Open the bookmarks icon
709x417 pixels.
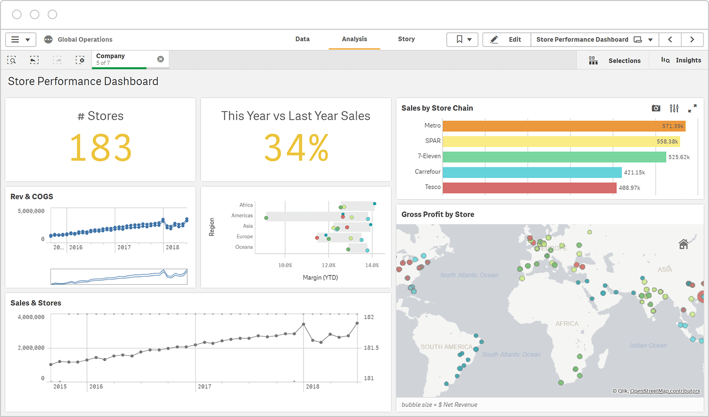click(458, 39)
